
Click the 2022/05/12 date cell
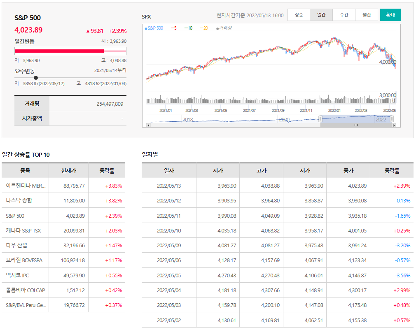pos(169,201)
